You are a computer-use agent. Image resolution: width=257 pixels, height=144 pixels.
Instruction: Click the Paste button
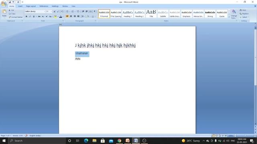click(4, 13)
